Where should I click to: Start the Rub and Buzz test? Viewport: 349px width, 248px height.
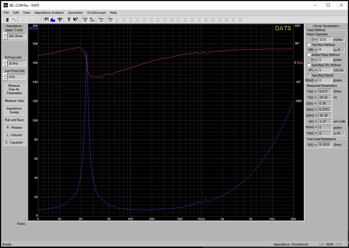tap(14, 120)
